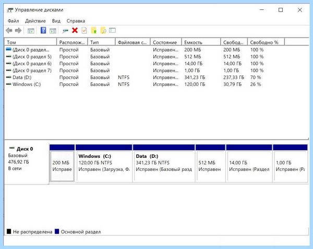This screenshot has width=313, height=249.
Task: Click the red X delete icon
Action: [x=75, y=30]
